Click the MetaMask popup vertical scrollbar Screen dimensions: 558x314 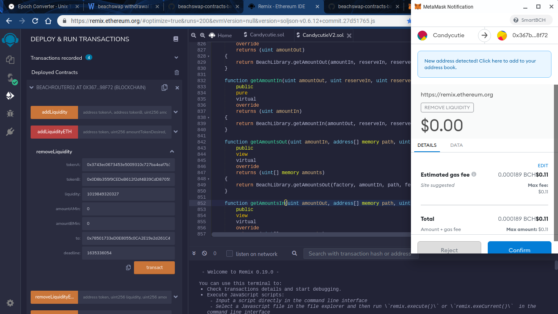point(556,163)
